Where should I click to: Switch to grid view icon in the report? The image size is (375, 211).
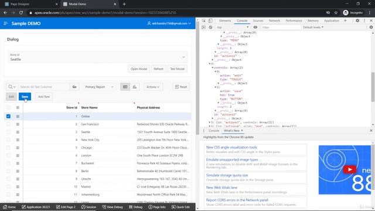[x=125, y=87]
